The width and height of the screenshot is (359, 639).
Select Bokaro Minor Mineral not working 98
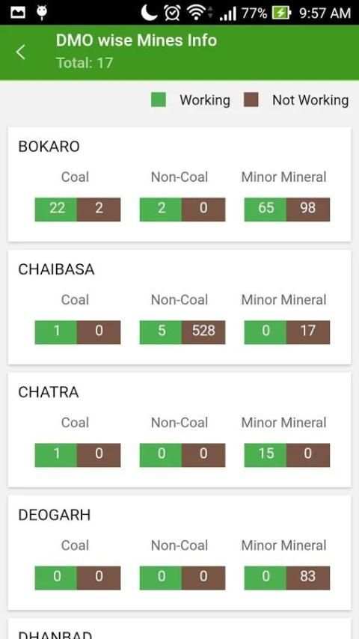point(308,210)
